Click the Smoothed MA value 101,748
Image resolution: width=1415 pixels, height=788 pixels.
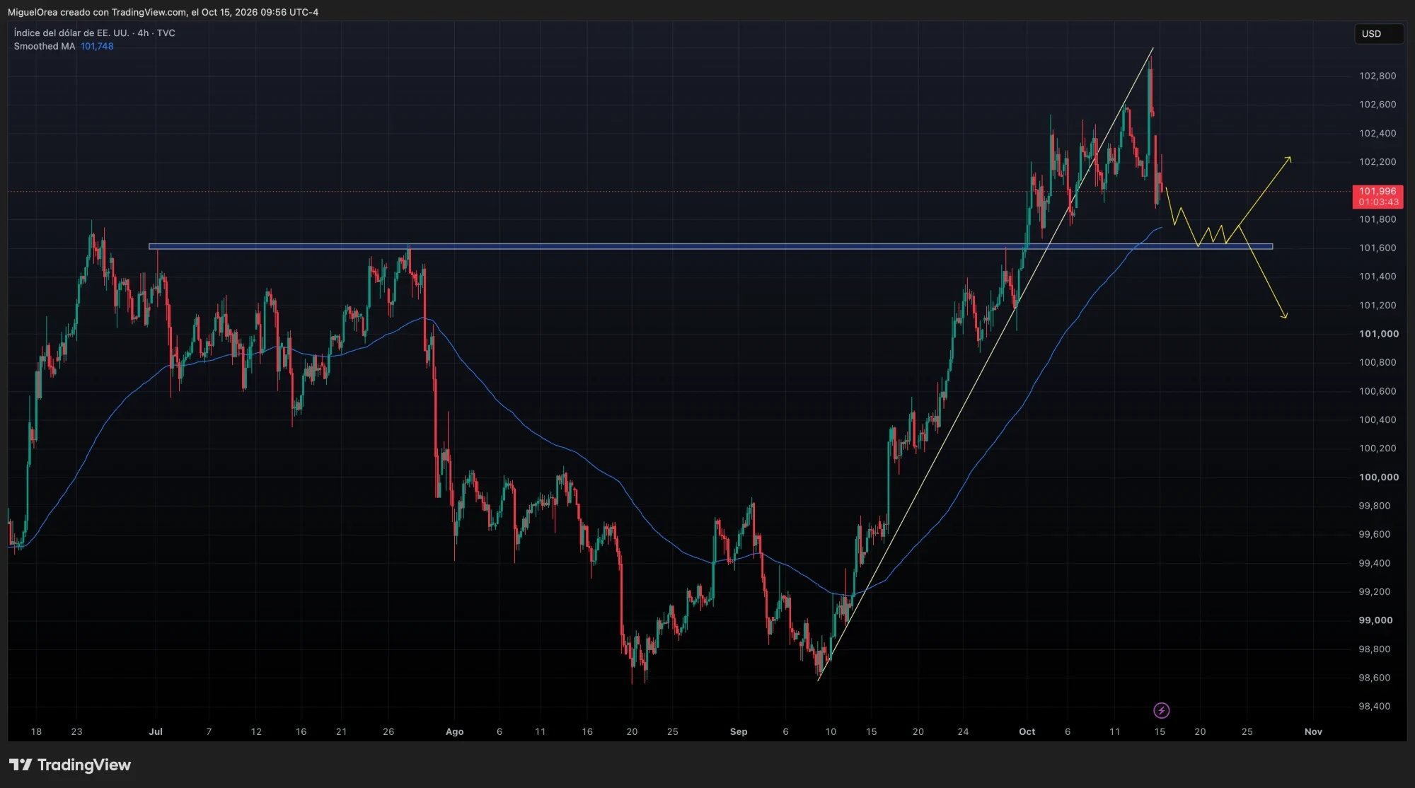click(x=97, y=46)
